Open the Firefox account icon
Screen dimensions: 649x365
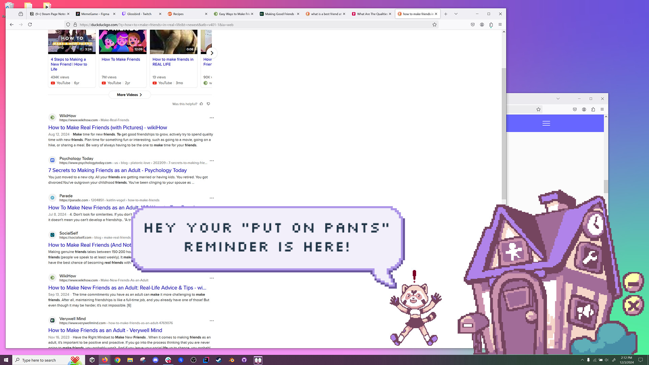tap(482, 24)
